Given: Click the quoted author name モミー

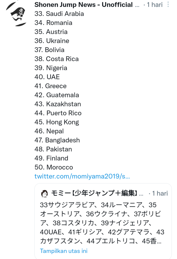Looking at the screenshot, I should 94,193.
